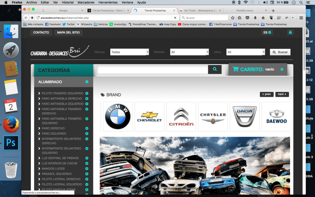
Task: Expand PARASOL IZQUIERDO plus icon
Action: 87,174
